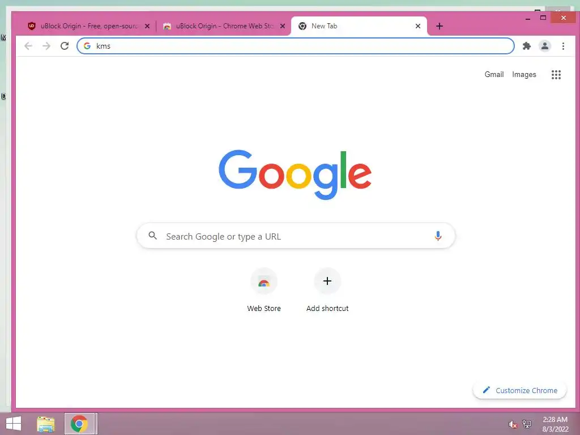Close the uBlock Origin Free open-source tab

[x=147, y=26]
